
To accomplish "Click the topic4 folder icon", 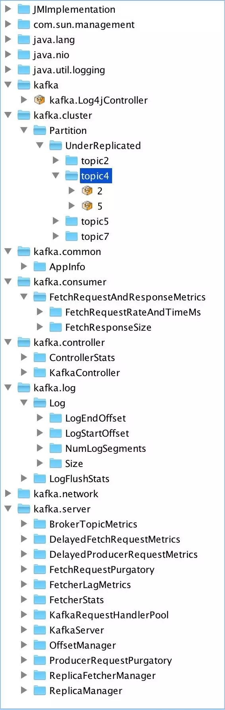I will 72,176.
